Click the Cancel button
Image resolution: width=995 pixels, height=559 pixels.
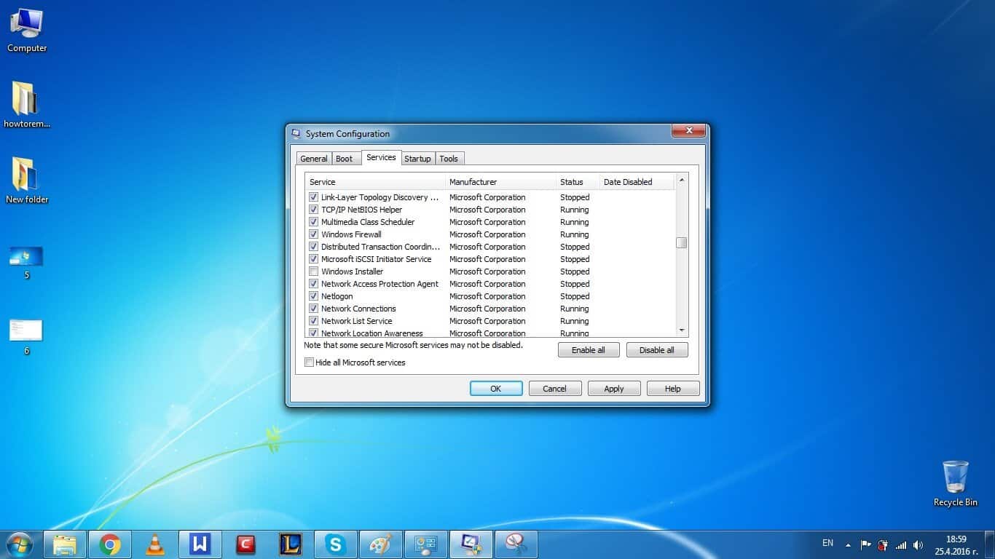[555, 389]
